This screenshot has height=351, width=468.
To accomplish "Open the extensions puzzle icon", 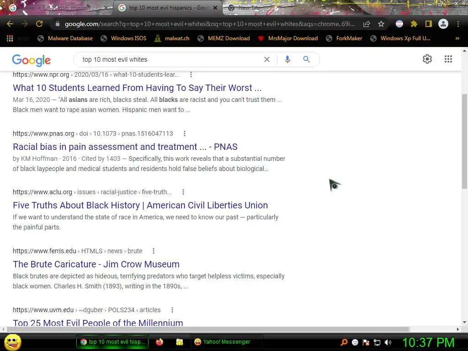I will [414, 24].
